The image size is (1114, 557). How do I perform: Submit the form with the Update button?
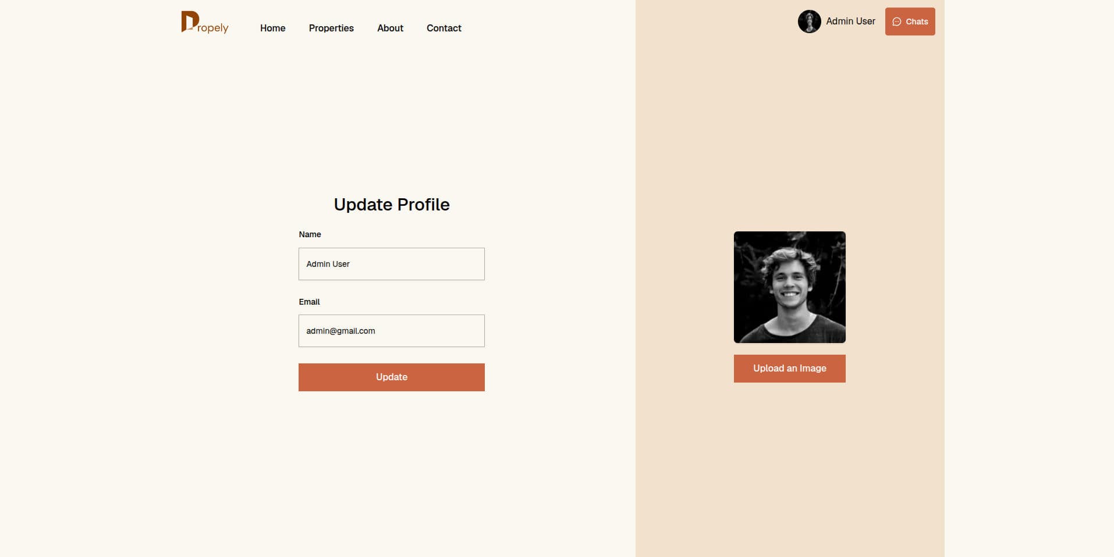tap(392, 377)
